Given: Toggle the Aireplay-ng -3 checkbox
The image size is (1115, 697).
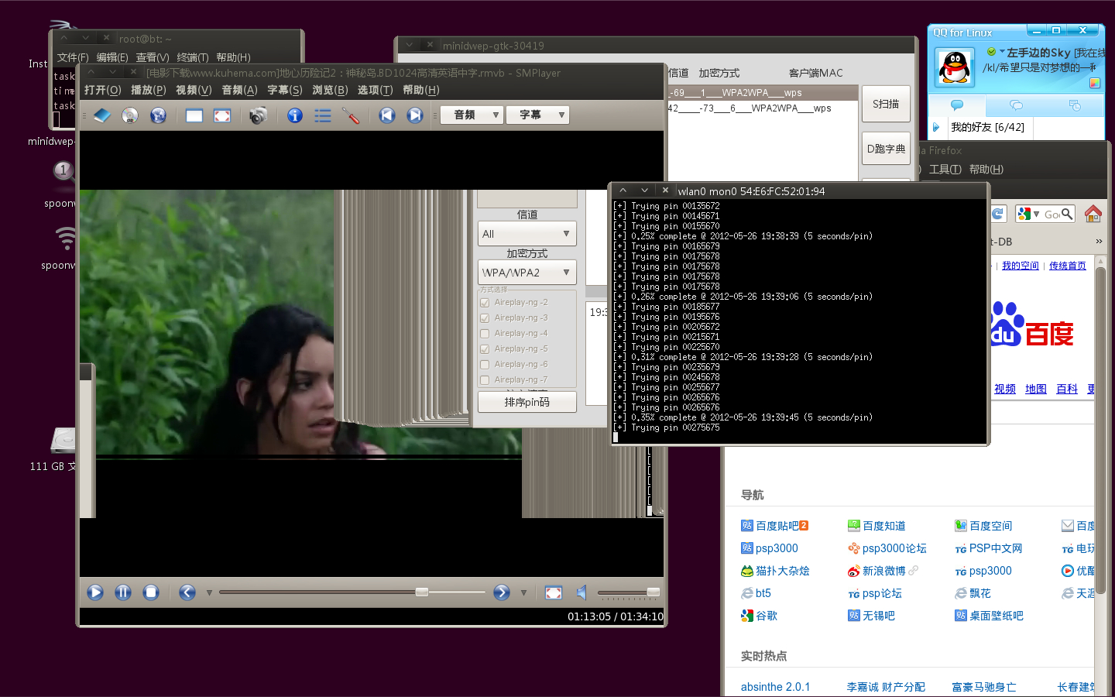Looking at the screenshot, I should click(485, 318).
